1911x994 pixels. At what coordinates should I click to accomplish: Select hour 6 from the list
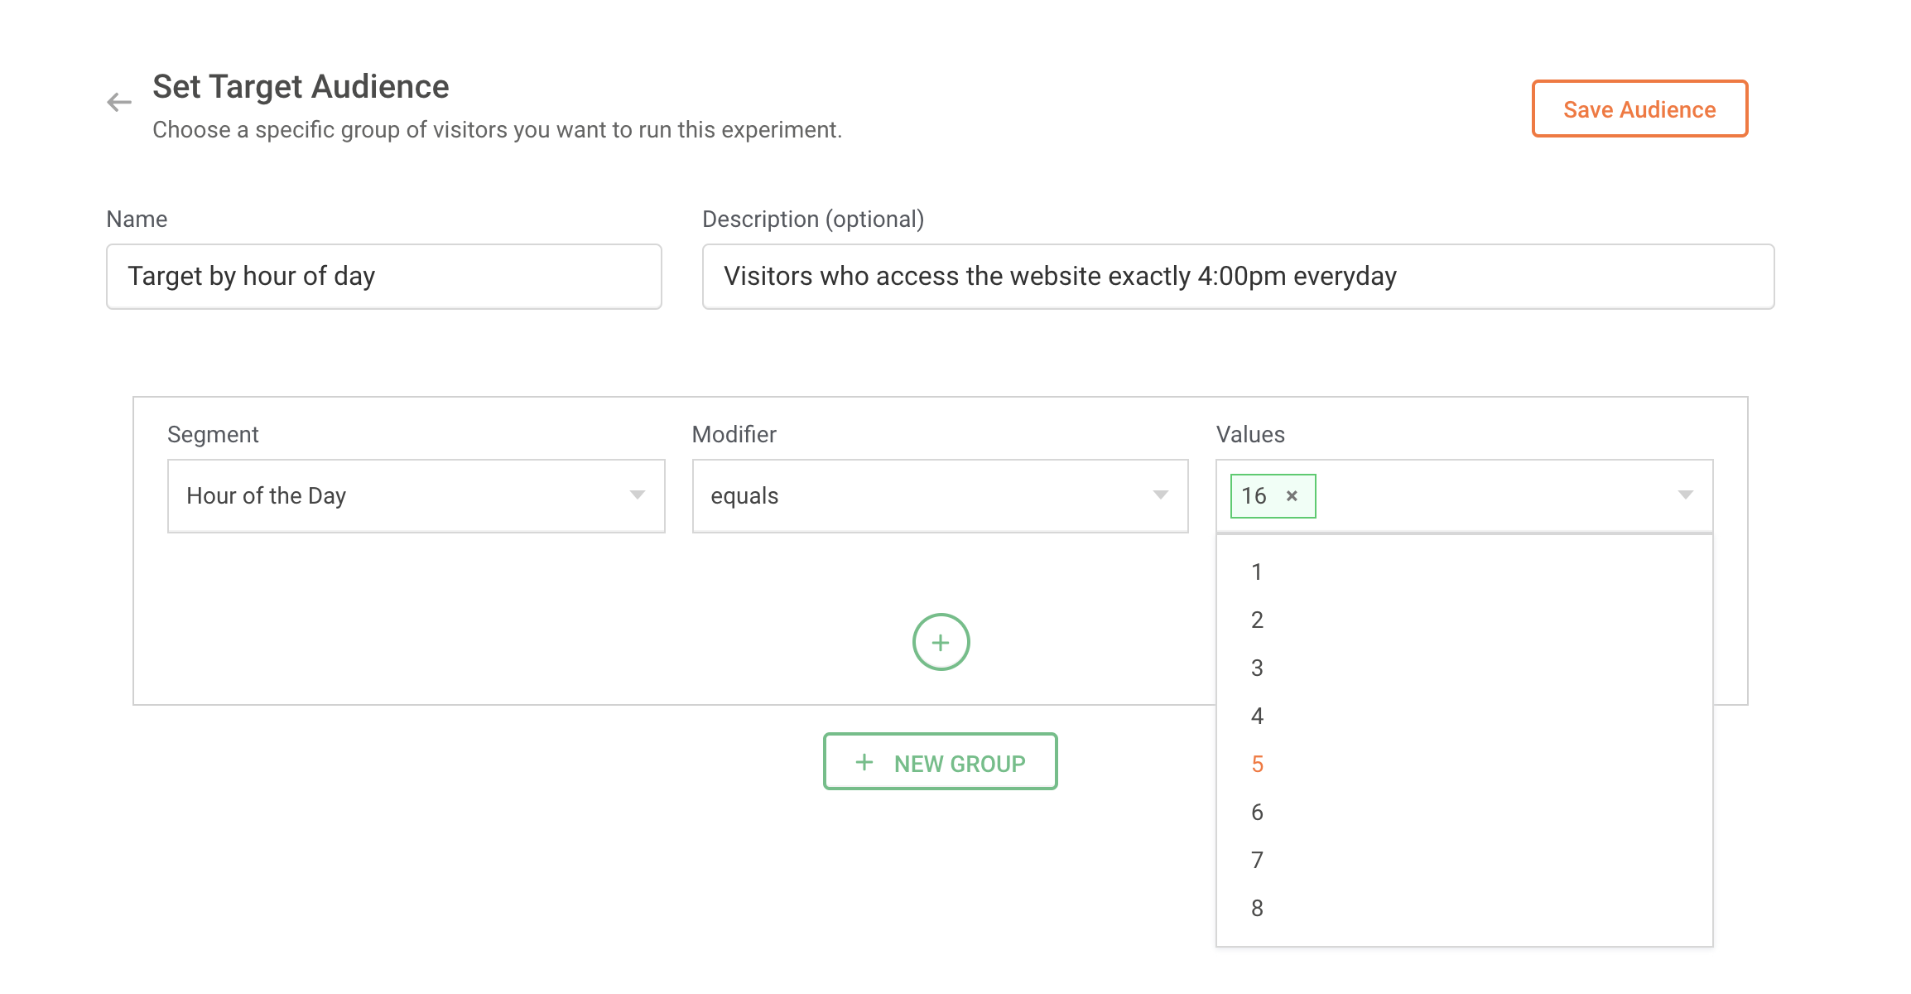pos(1257,812)
